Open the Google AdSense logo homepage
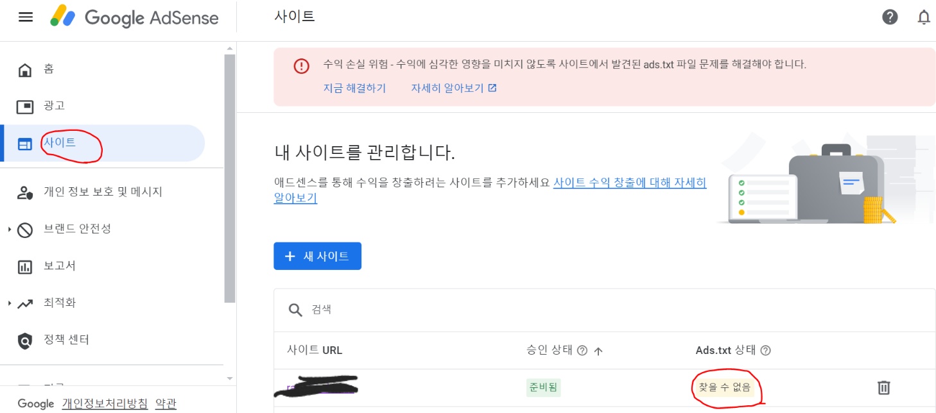The height and width of the screenshot is (413, 936). tap(135, 18)
